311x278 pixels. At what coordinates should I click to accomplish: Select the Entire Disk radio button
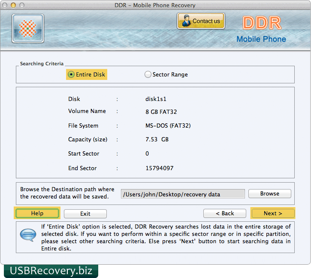point(71,74)
